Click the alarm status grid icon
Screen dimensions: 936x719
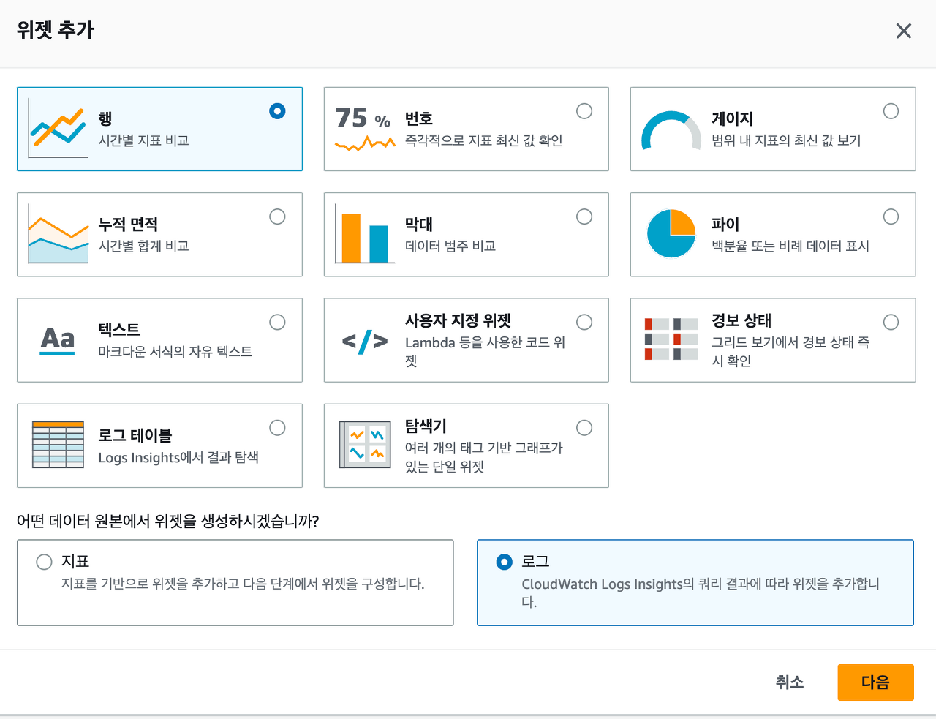(x=671, y=339)
